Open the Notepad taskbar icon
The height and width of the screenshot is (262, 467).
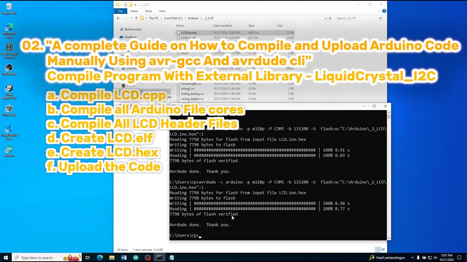tap(171, 258)
